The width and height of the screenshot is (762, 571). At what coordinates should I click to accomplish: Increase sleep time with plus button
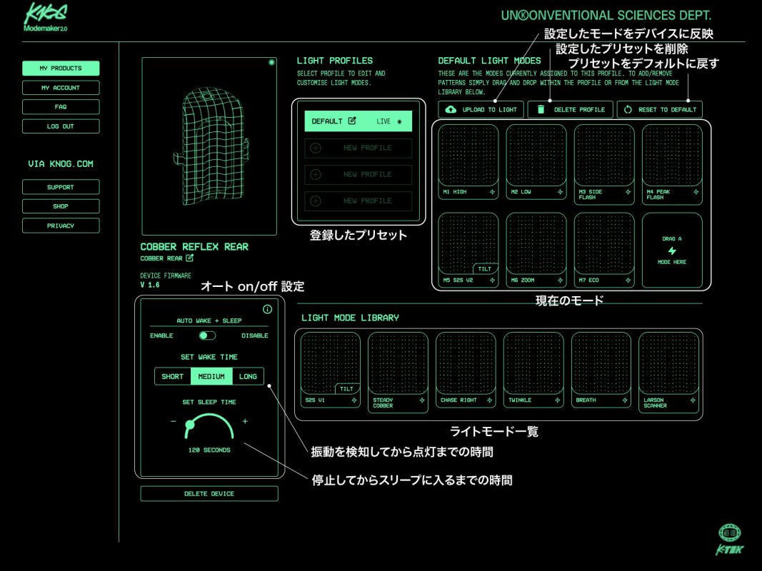245,421
